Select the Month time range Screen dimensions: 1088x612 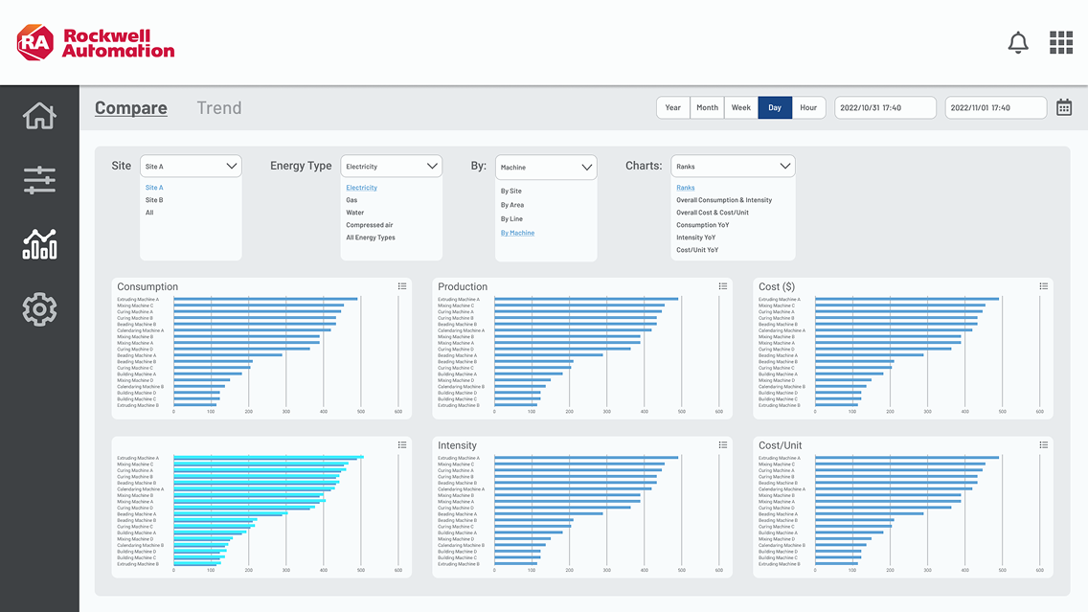tap(707, 107)
